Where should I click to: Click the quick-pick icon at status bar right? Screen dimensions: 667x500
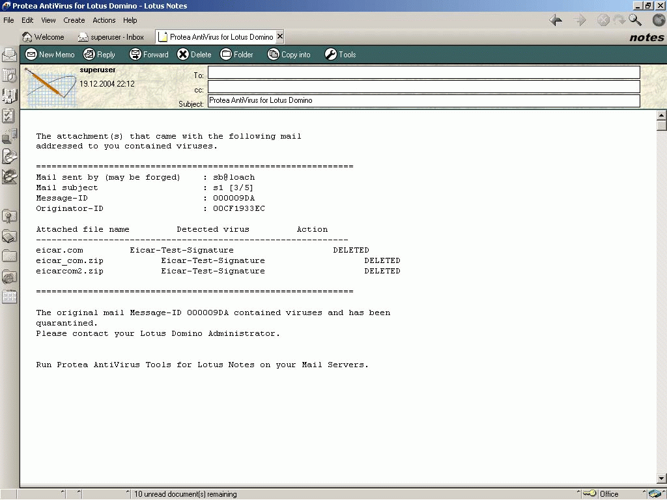coord(655,493)
